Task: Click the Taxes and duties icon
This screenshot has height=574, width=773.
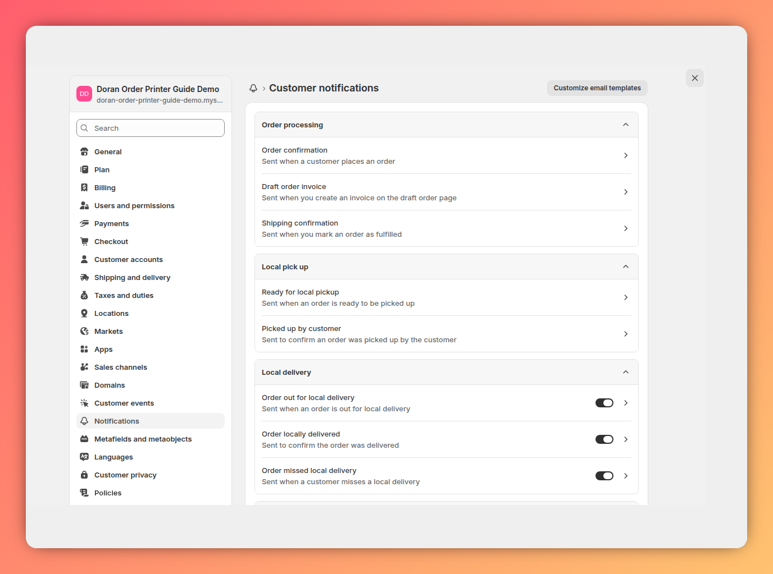Action: 84,295
